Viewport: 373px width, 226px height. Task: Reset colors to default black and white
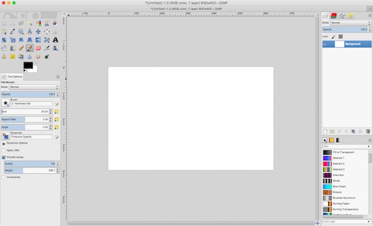click(24, 70)
